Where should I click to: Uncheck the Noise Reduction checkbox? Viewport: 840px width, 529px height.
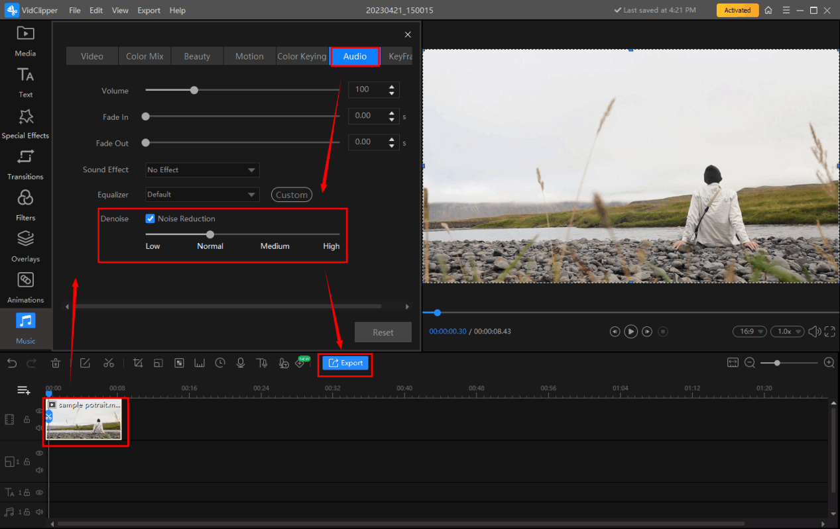click(150, 218)
